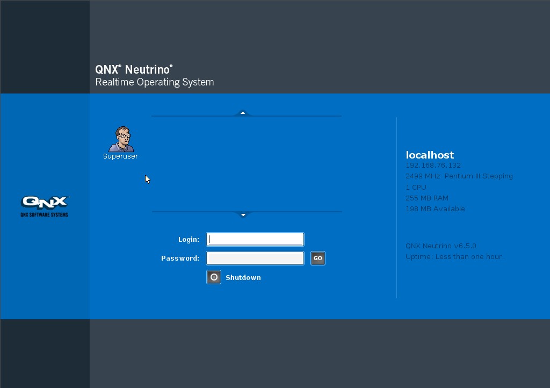Click the 2499 MHz Pentium III Stepping text
This screenshot has height=388, width=550.
coord(459,176)
